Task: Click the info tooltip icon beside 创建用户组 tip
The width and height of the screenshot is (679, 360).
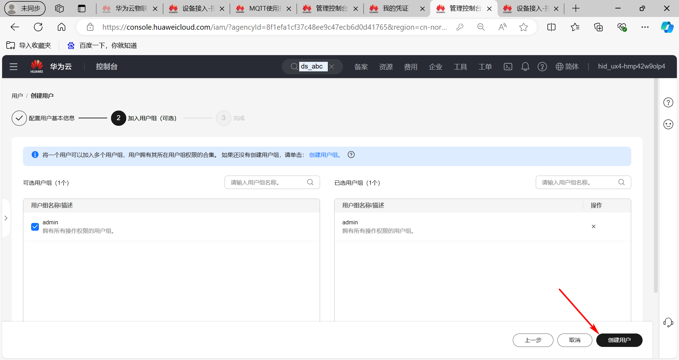Action: tap(351, 154)
